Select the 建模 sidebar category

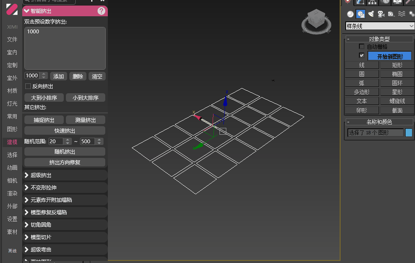tap(12, 142)
